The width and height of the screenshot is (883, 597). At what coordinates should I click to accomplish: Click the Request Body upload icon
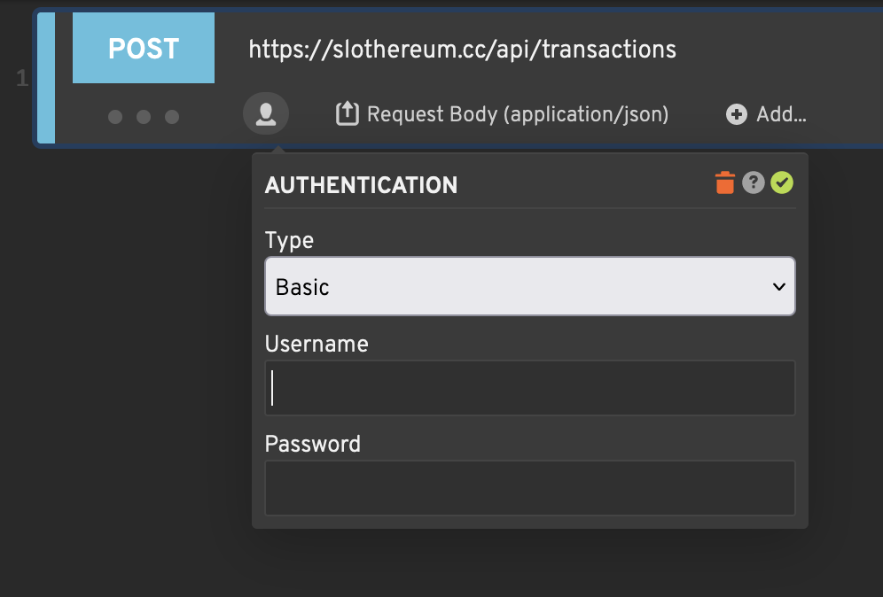click(347, 113)
